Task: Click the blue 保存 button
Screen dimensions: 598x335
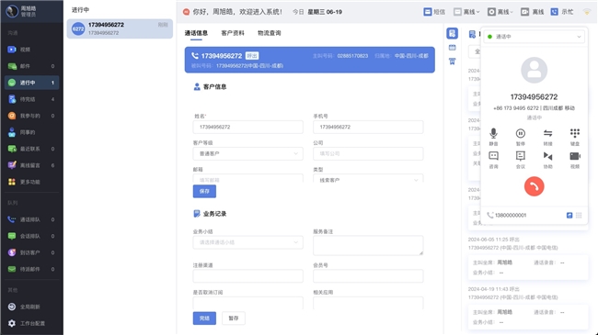Action: (204, 191)
